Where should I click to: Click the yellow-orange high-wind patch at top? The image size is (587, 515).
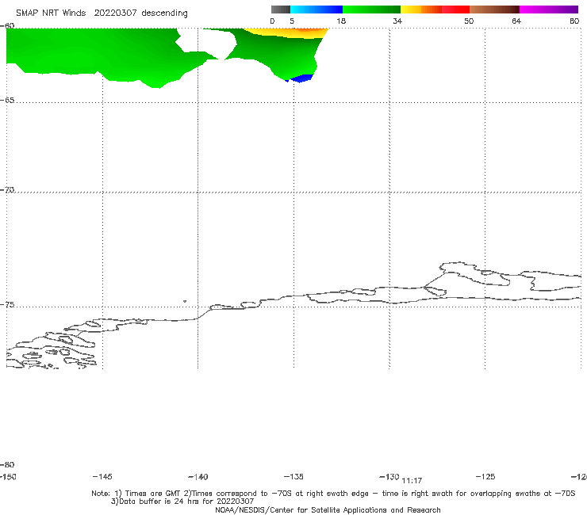coord(287,33)
